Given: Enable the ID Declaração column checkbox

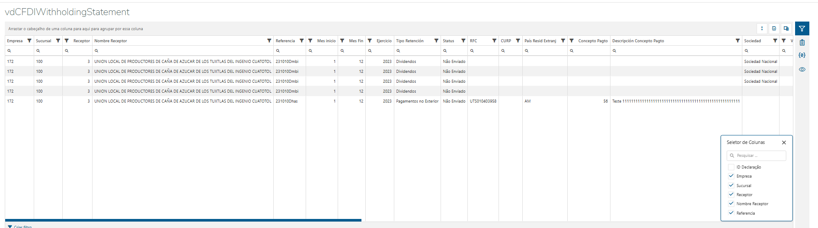Looking at the screenshot, I should pos(731,167).
